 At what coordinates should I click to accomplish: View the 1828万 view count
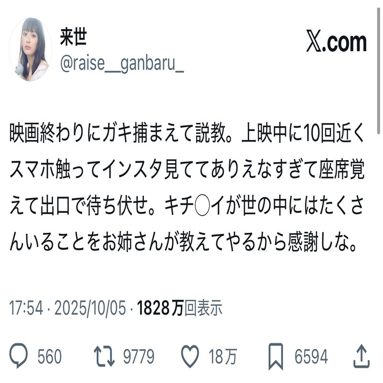160,307
